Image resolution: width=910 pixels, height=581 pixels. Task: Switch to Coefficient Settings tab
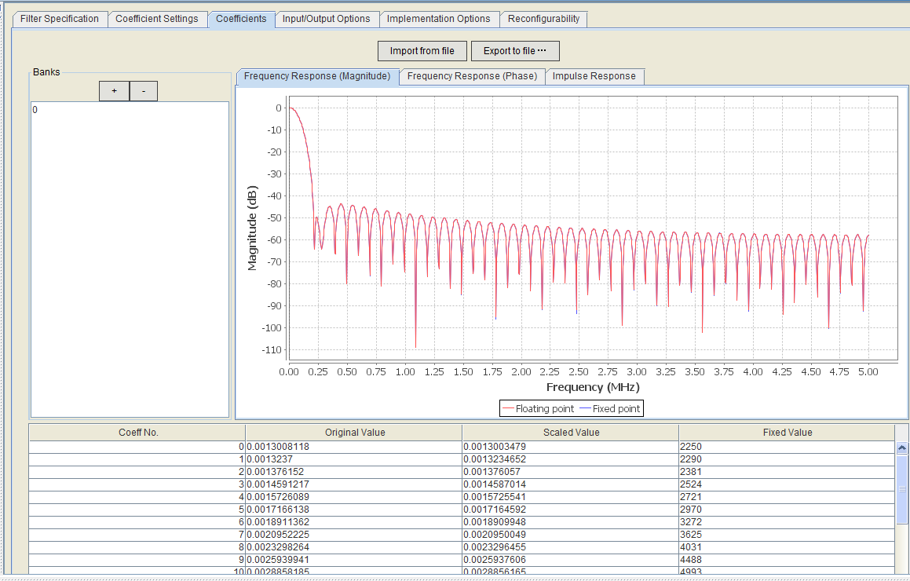(x=157, y=19)
